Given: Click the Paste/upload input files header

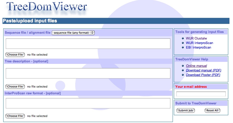Looking at the screenshot, I should click(x=30, y=21).
